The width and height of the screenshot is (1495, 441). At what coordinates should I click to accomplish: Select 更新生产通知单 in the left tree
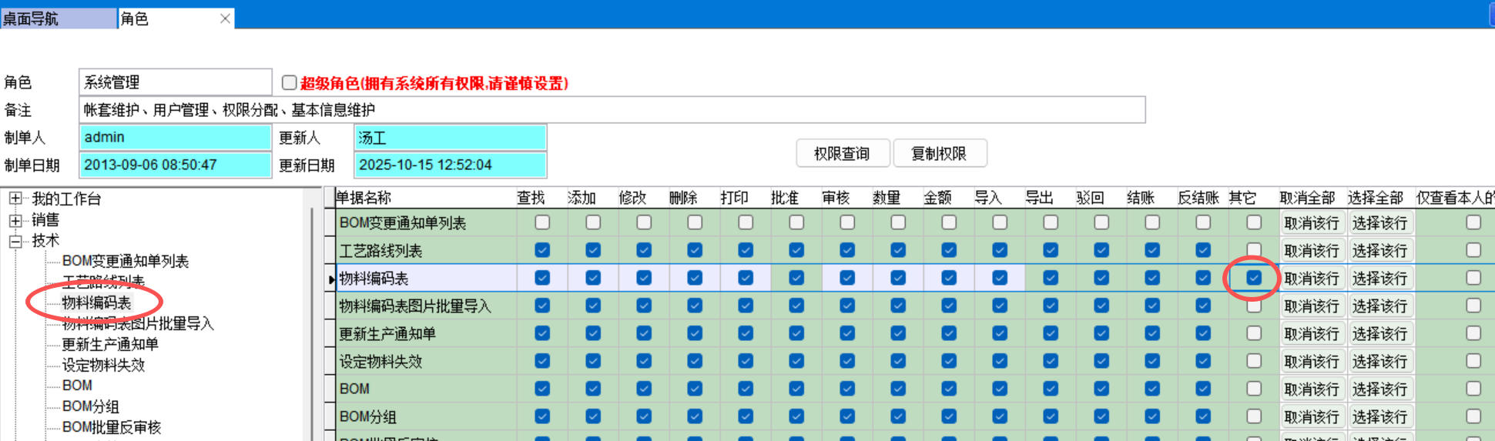(x=110, y=344)
